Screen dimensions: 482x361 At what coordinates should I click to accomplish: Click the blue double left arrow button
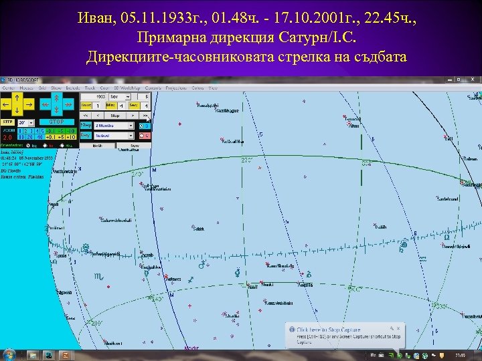click(x=46, y=104)
